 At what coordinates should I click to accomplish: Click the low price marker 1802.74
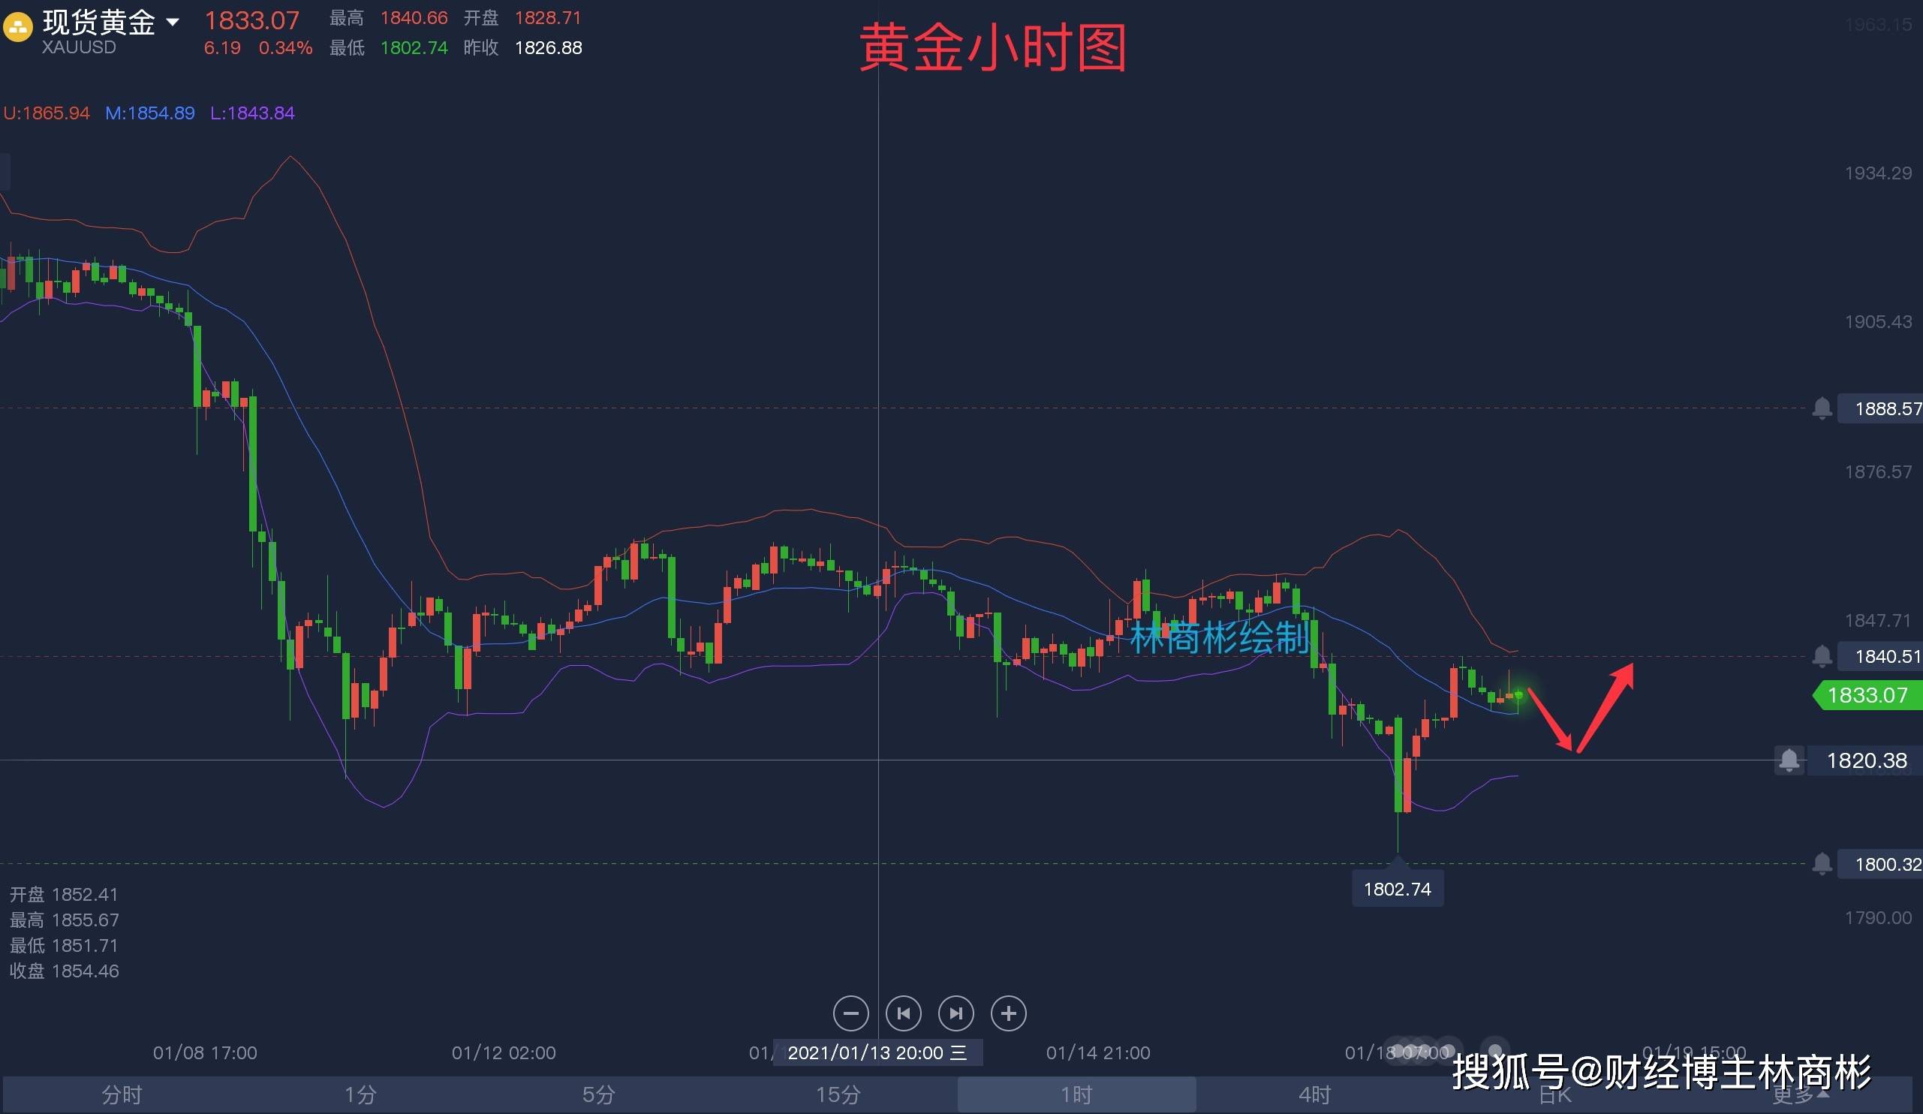pyautogui.click(x=1398, y=889)
